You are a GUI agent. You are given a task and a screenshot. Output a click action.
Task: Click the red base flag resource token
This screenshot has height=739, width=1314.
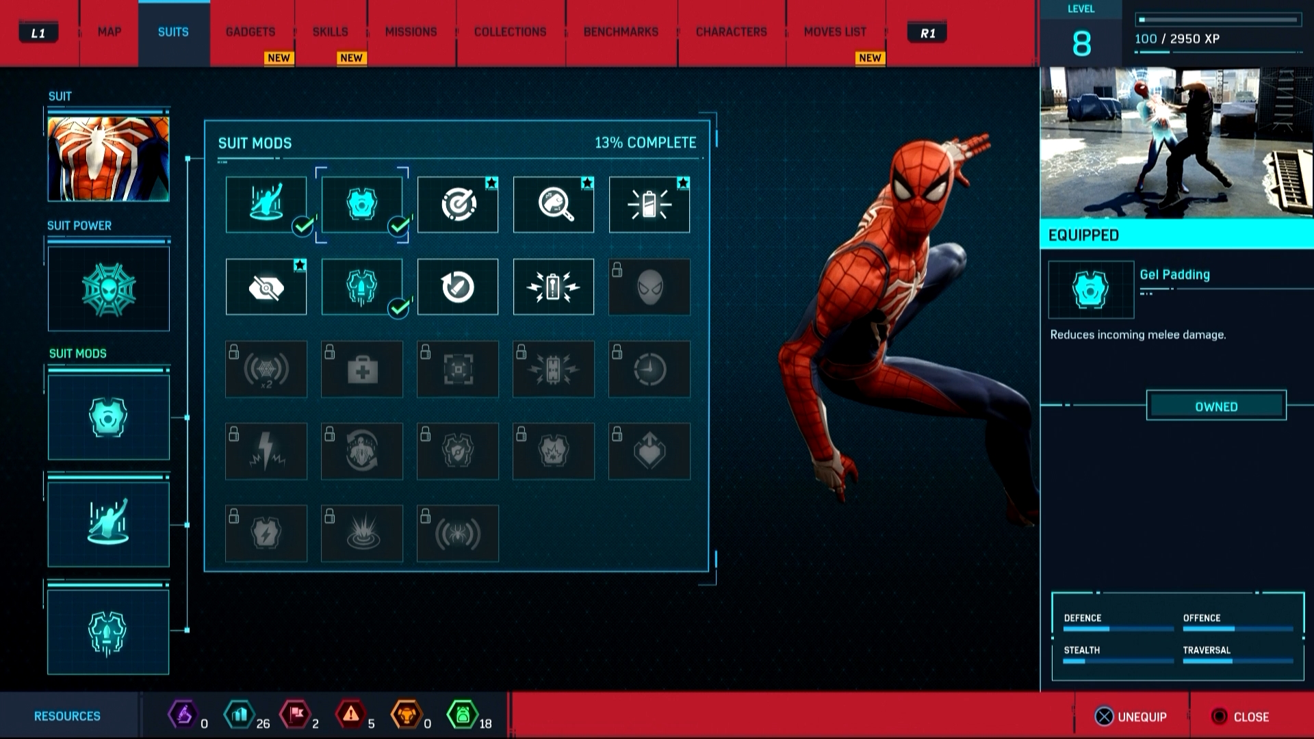click(x=295, y=715)
